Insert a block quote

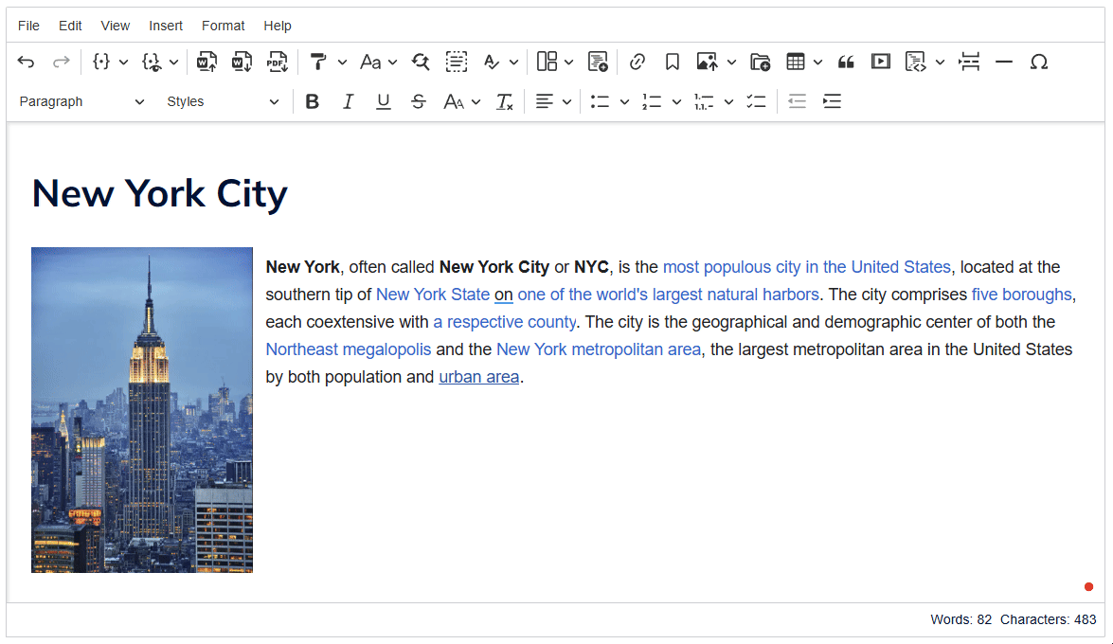pos(846,63)
